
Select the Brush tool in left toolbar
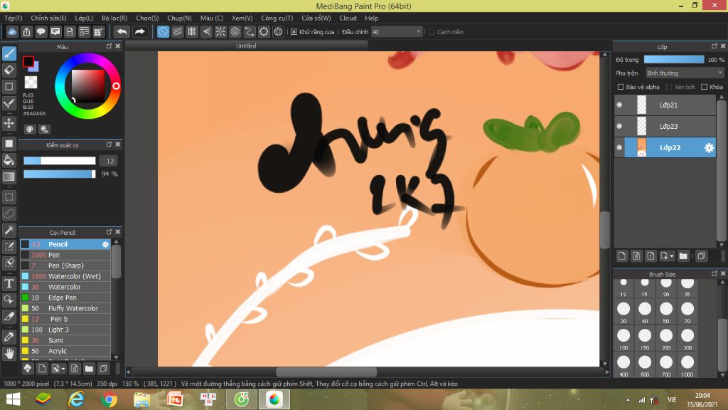(x=9, y=53)
